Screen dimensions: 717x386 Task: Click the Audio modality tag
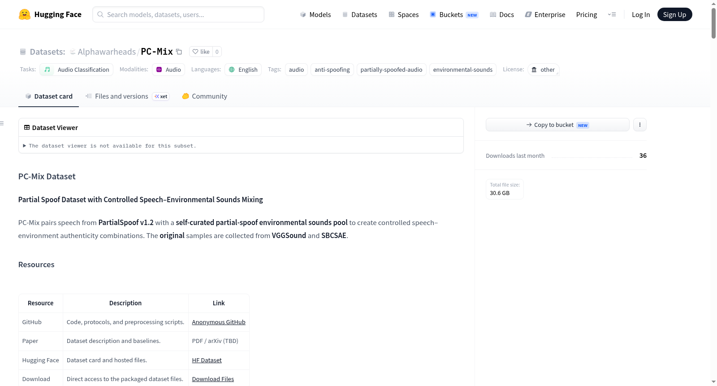click(168, 69)
